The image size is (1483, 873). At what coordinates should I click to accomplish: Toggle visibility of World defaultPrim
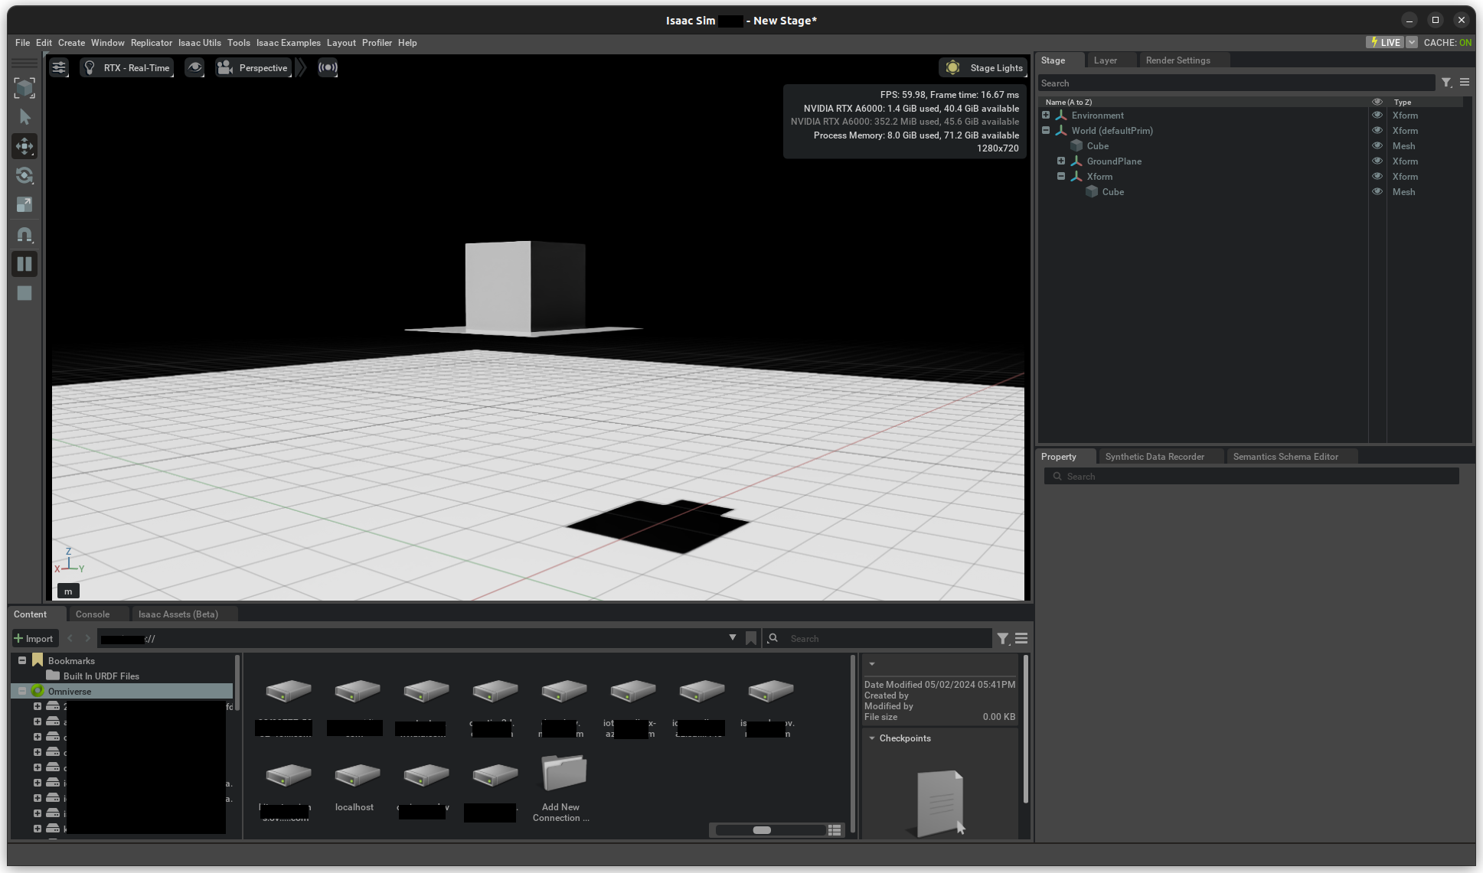click(x=1377, y=131)
